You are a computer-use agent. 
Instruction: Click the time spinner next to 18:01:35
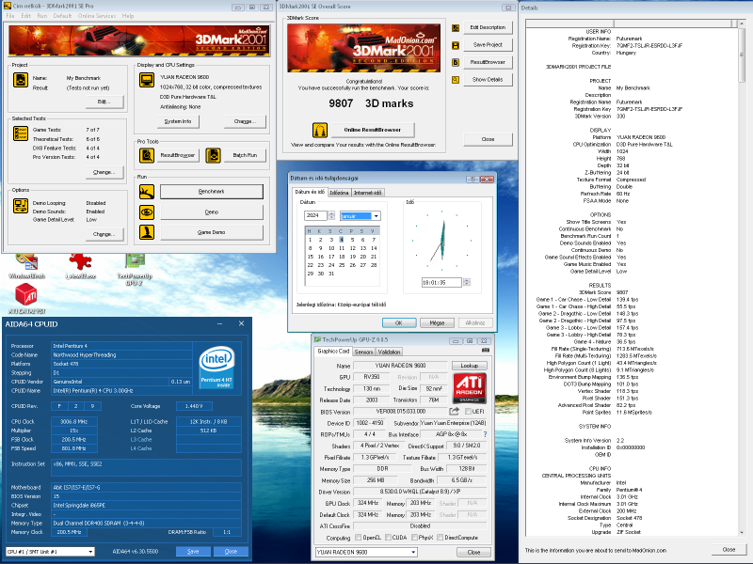tap(466, 283)
